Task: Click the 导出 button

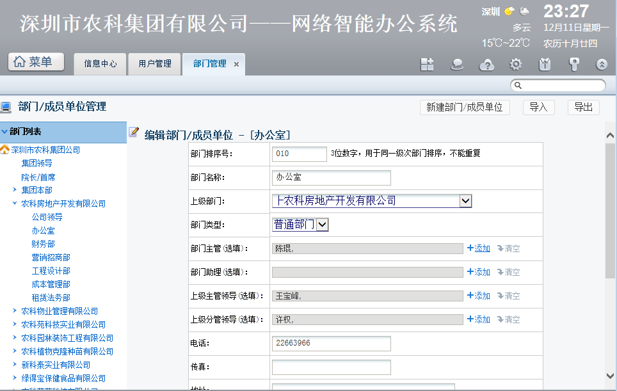Action: coord(584,108)
